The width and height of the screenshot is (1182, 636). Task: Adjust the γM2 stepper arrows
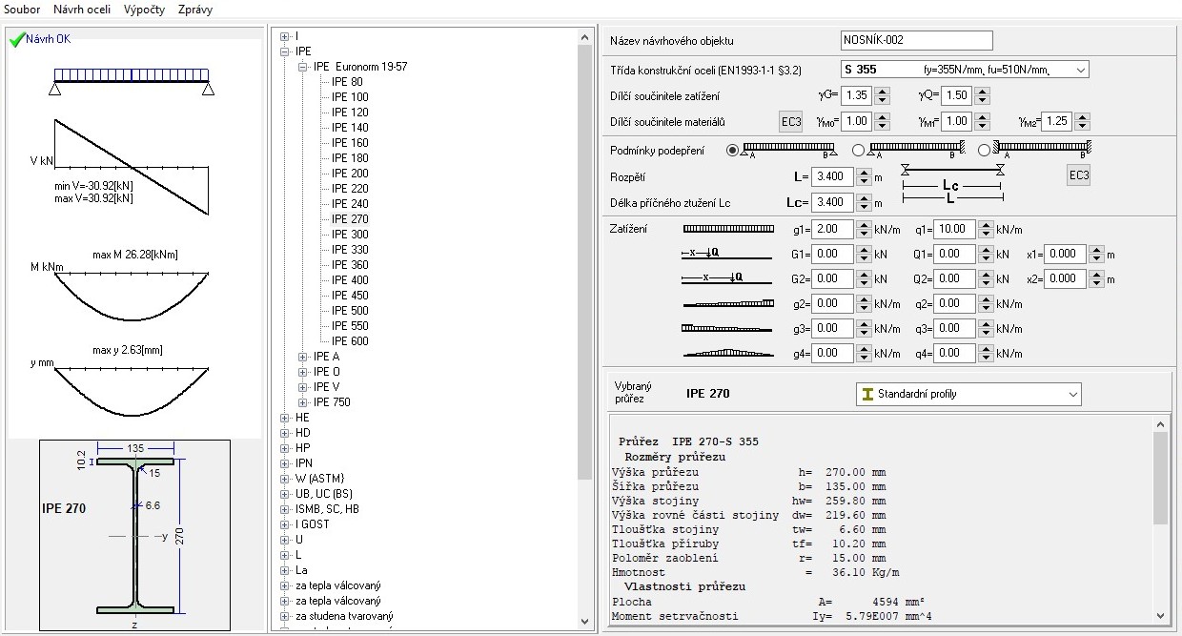[x=1082, y=121]
